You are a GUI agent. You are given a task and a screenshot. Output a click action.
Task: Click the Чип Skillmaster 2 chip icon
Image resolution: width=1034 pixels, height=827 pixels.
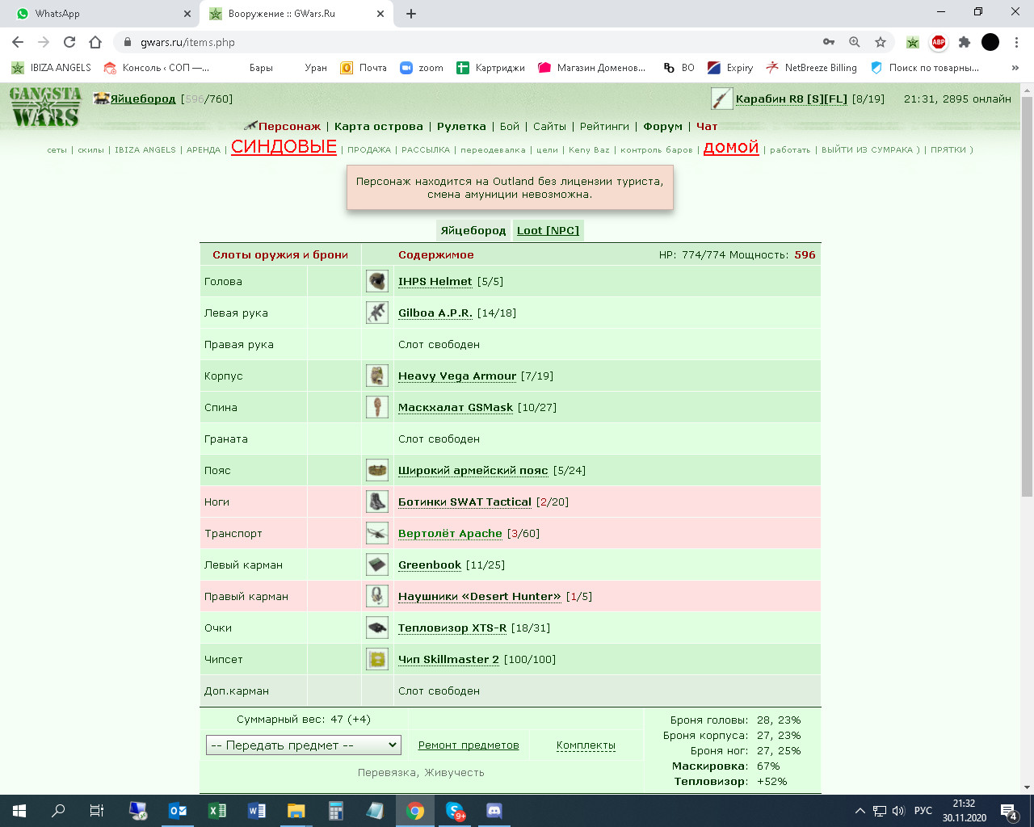coord(377,659)
